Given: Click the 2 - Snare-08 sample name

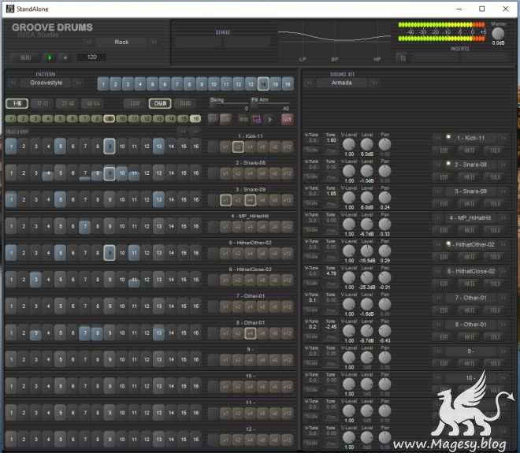Looking at the screenshot, I should click(470, 165).
